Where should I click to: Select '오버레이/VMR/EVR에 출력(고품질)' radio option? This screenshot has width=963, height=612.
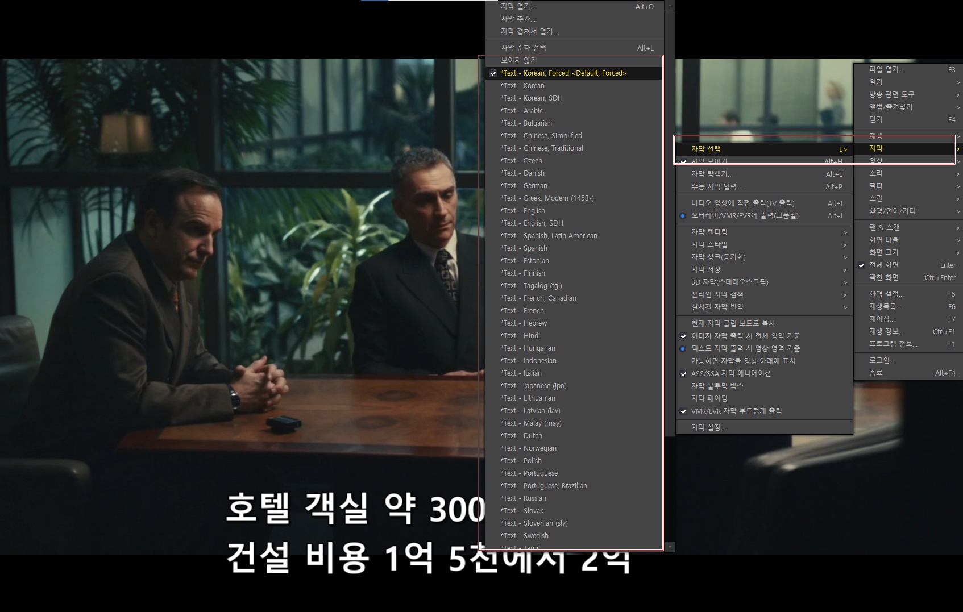pyautogui.click(x=764, y=215)
